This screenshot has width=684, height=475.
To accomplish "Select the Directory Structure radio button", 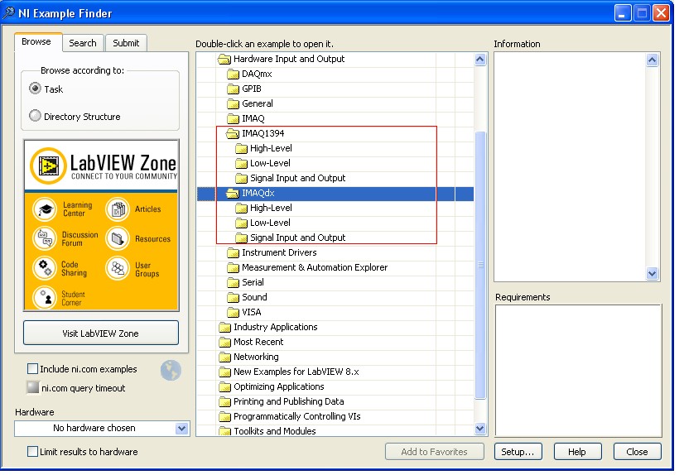I will click(x=36, y=117).
